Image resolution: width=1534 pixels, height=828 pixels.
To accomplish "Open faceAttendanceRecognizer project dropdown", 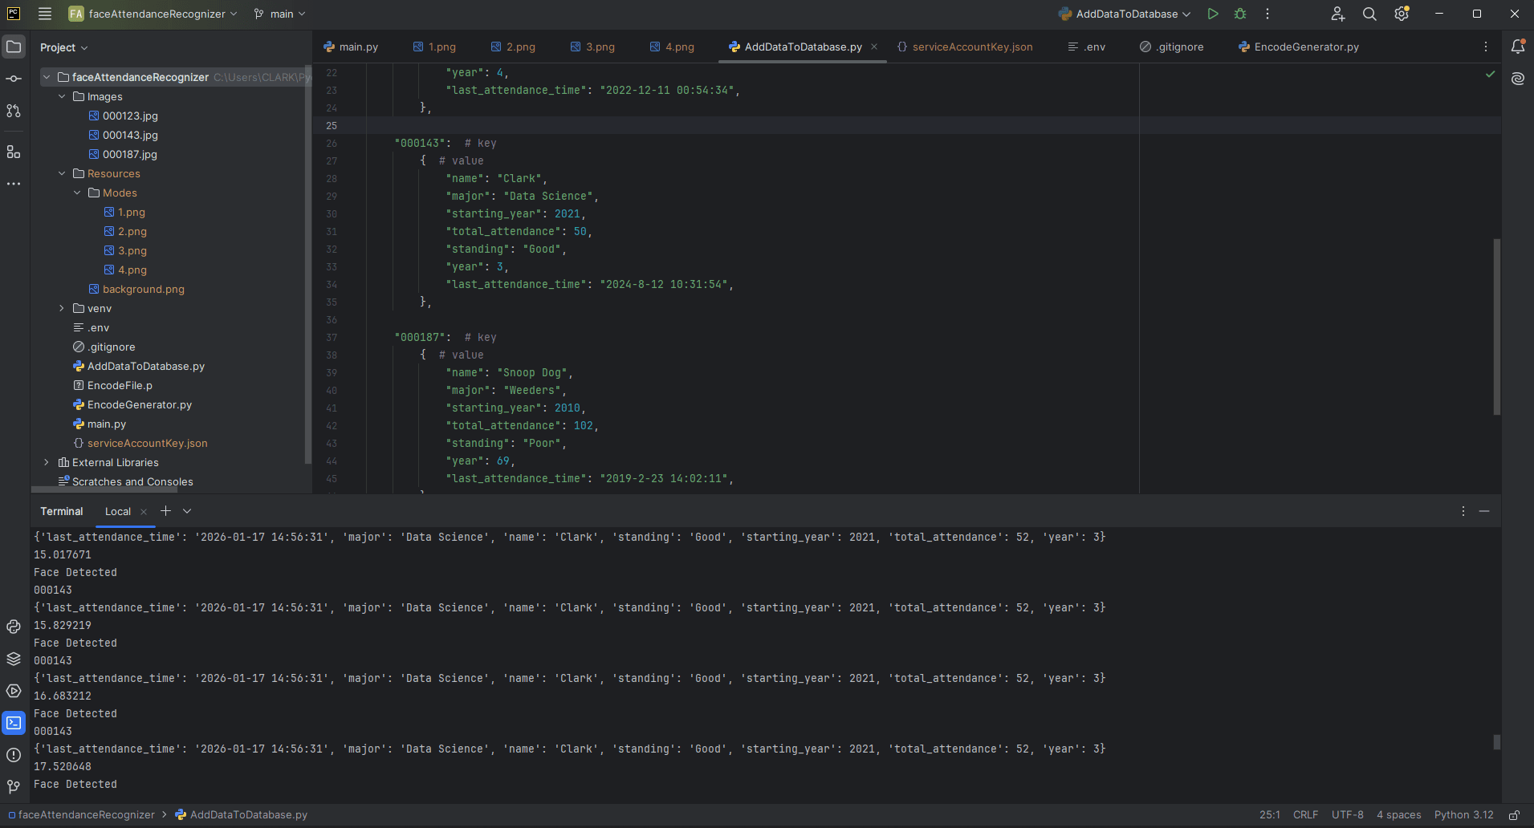I will coord(153,14).
